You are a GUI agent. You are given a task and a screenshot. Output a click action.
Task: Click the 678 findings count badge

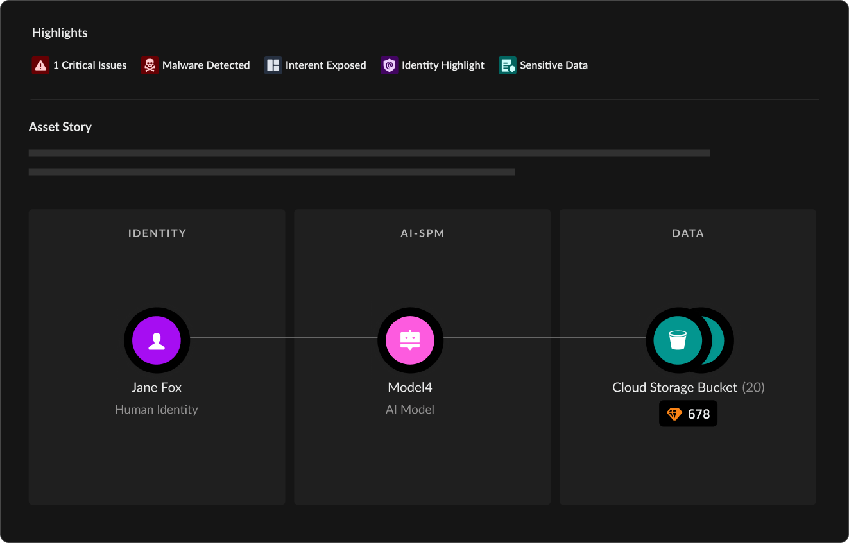(x=698, y=414)
